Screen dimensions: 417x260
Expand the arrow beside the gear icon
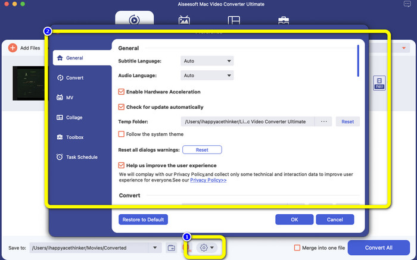point(212,248)
